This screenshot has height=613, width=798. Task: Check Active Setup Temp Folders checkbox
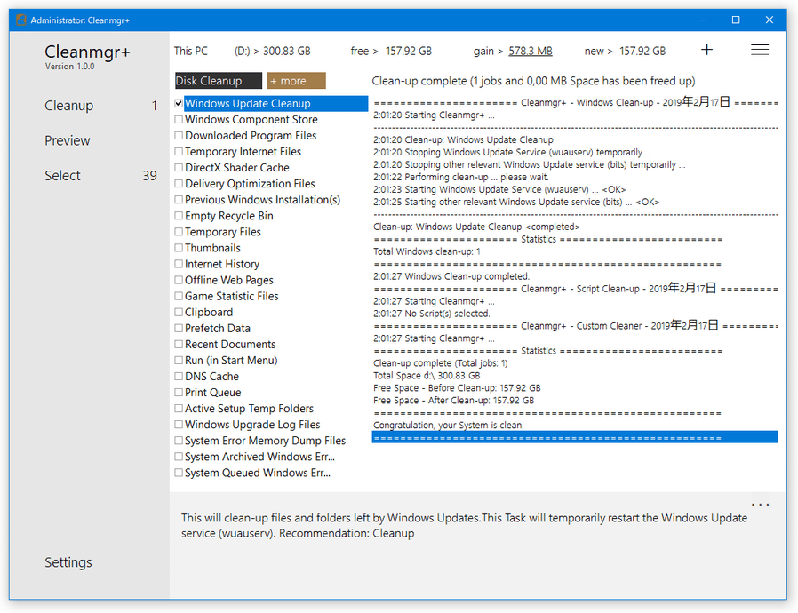pyautogui.click(x=179, y=409)
